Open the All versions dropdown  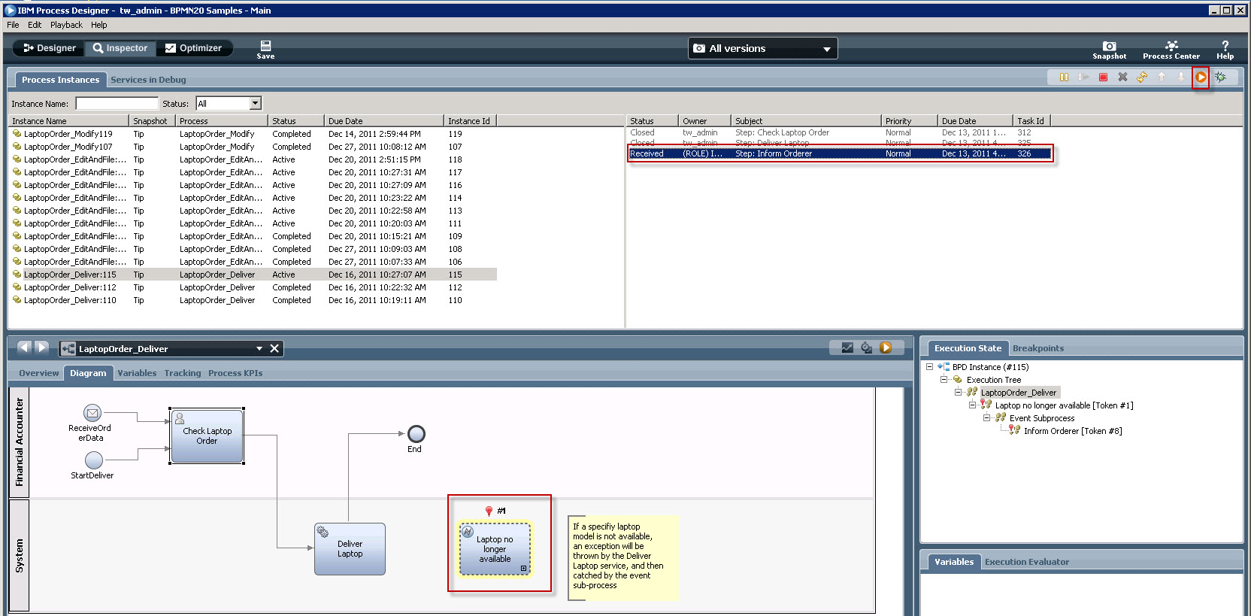click(762, 48)
